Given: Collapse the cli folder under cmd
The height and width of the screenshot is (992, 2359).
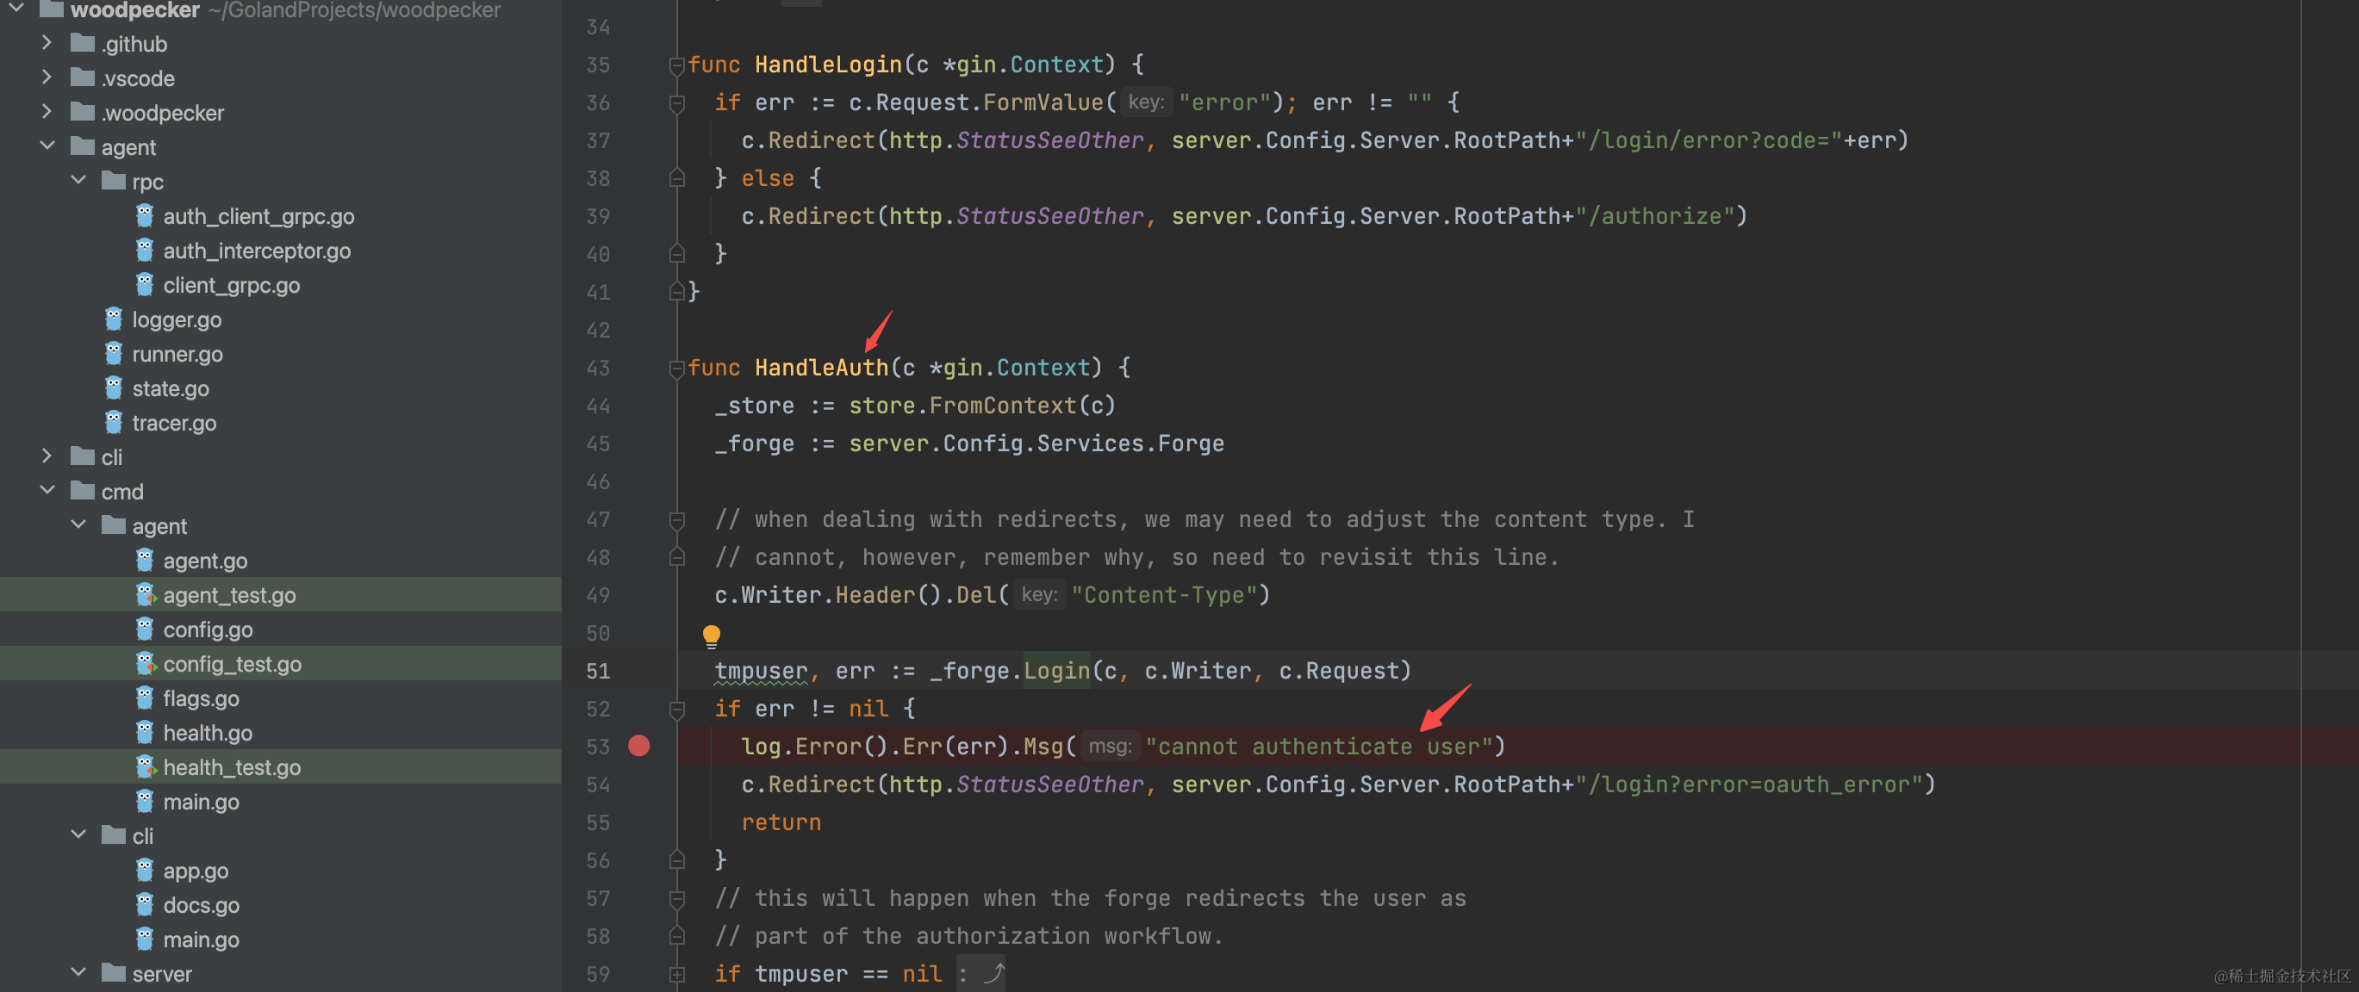Looking at the screenshot, I should click(x=78, y=834).
